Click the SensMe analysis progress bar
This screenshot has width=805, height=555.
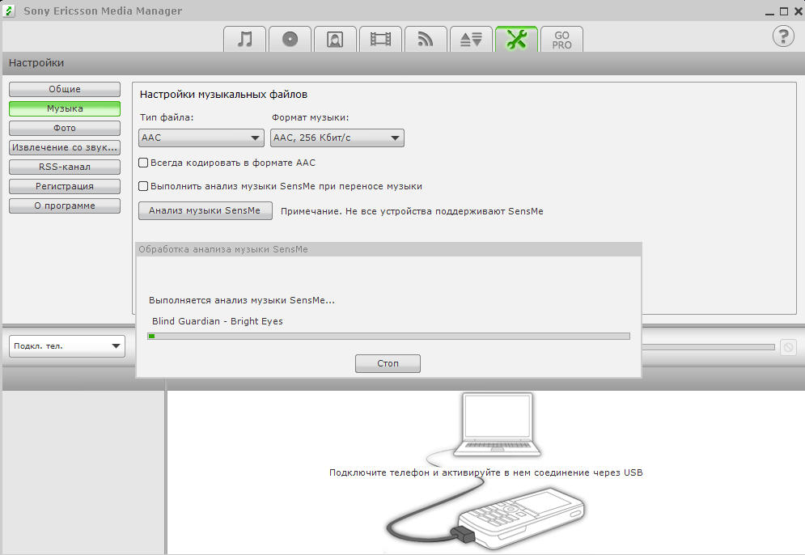pos(388,337)
